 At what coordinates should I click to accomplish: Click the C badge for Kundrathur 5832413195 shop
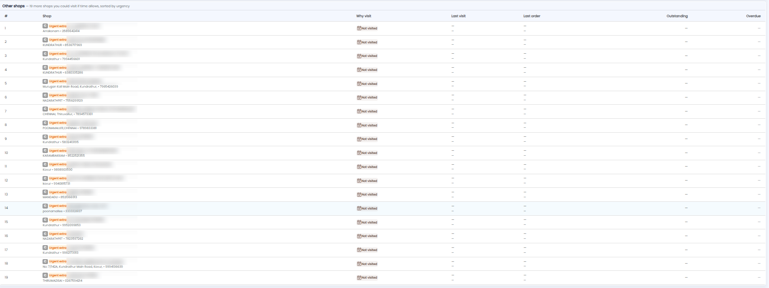tap(45, 137)
